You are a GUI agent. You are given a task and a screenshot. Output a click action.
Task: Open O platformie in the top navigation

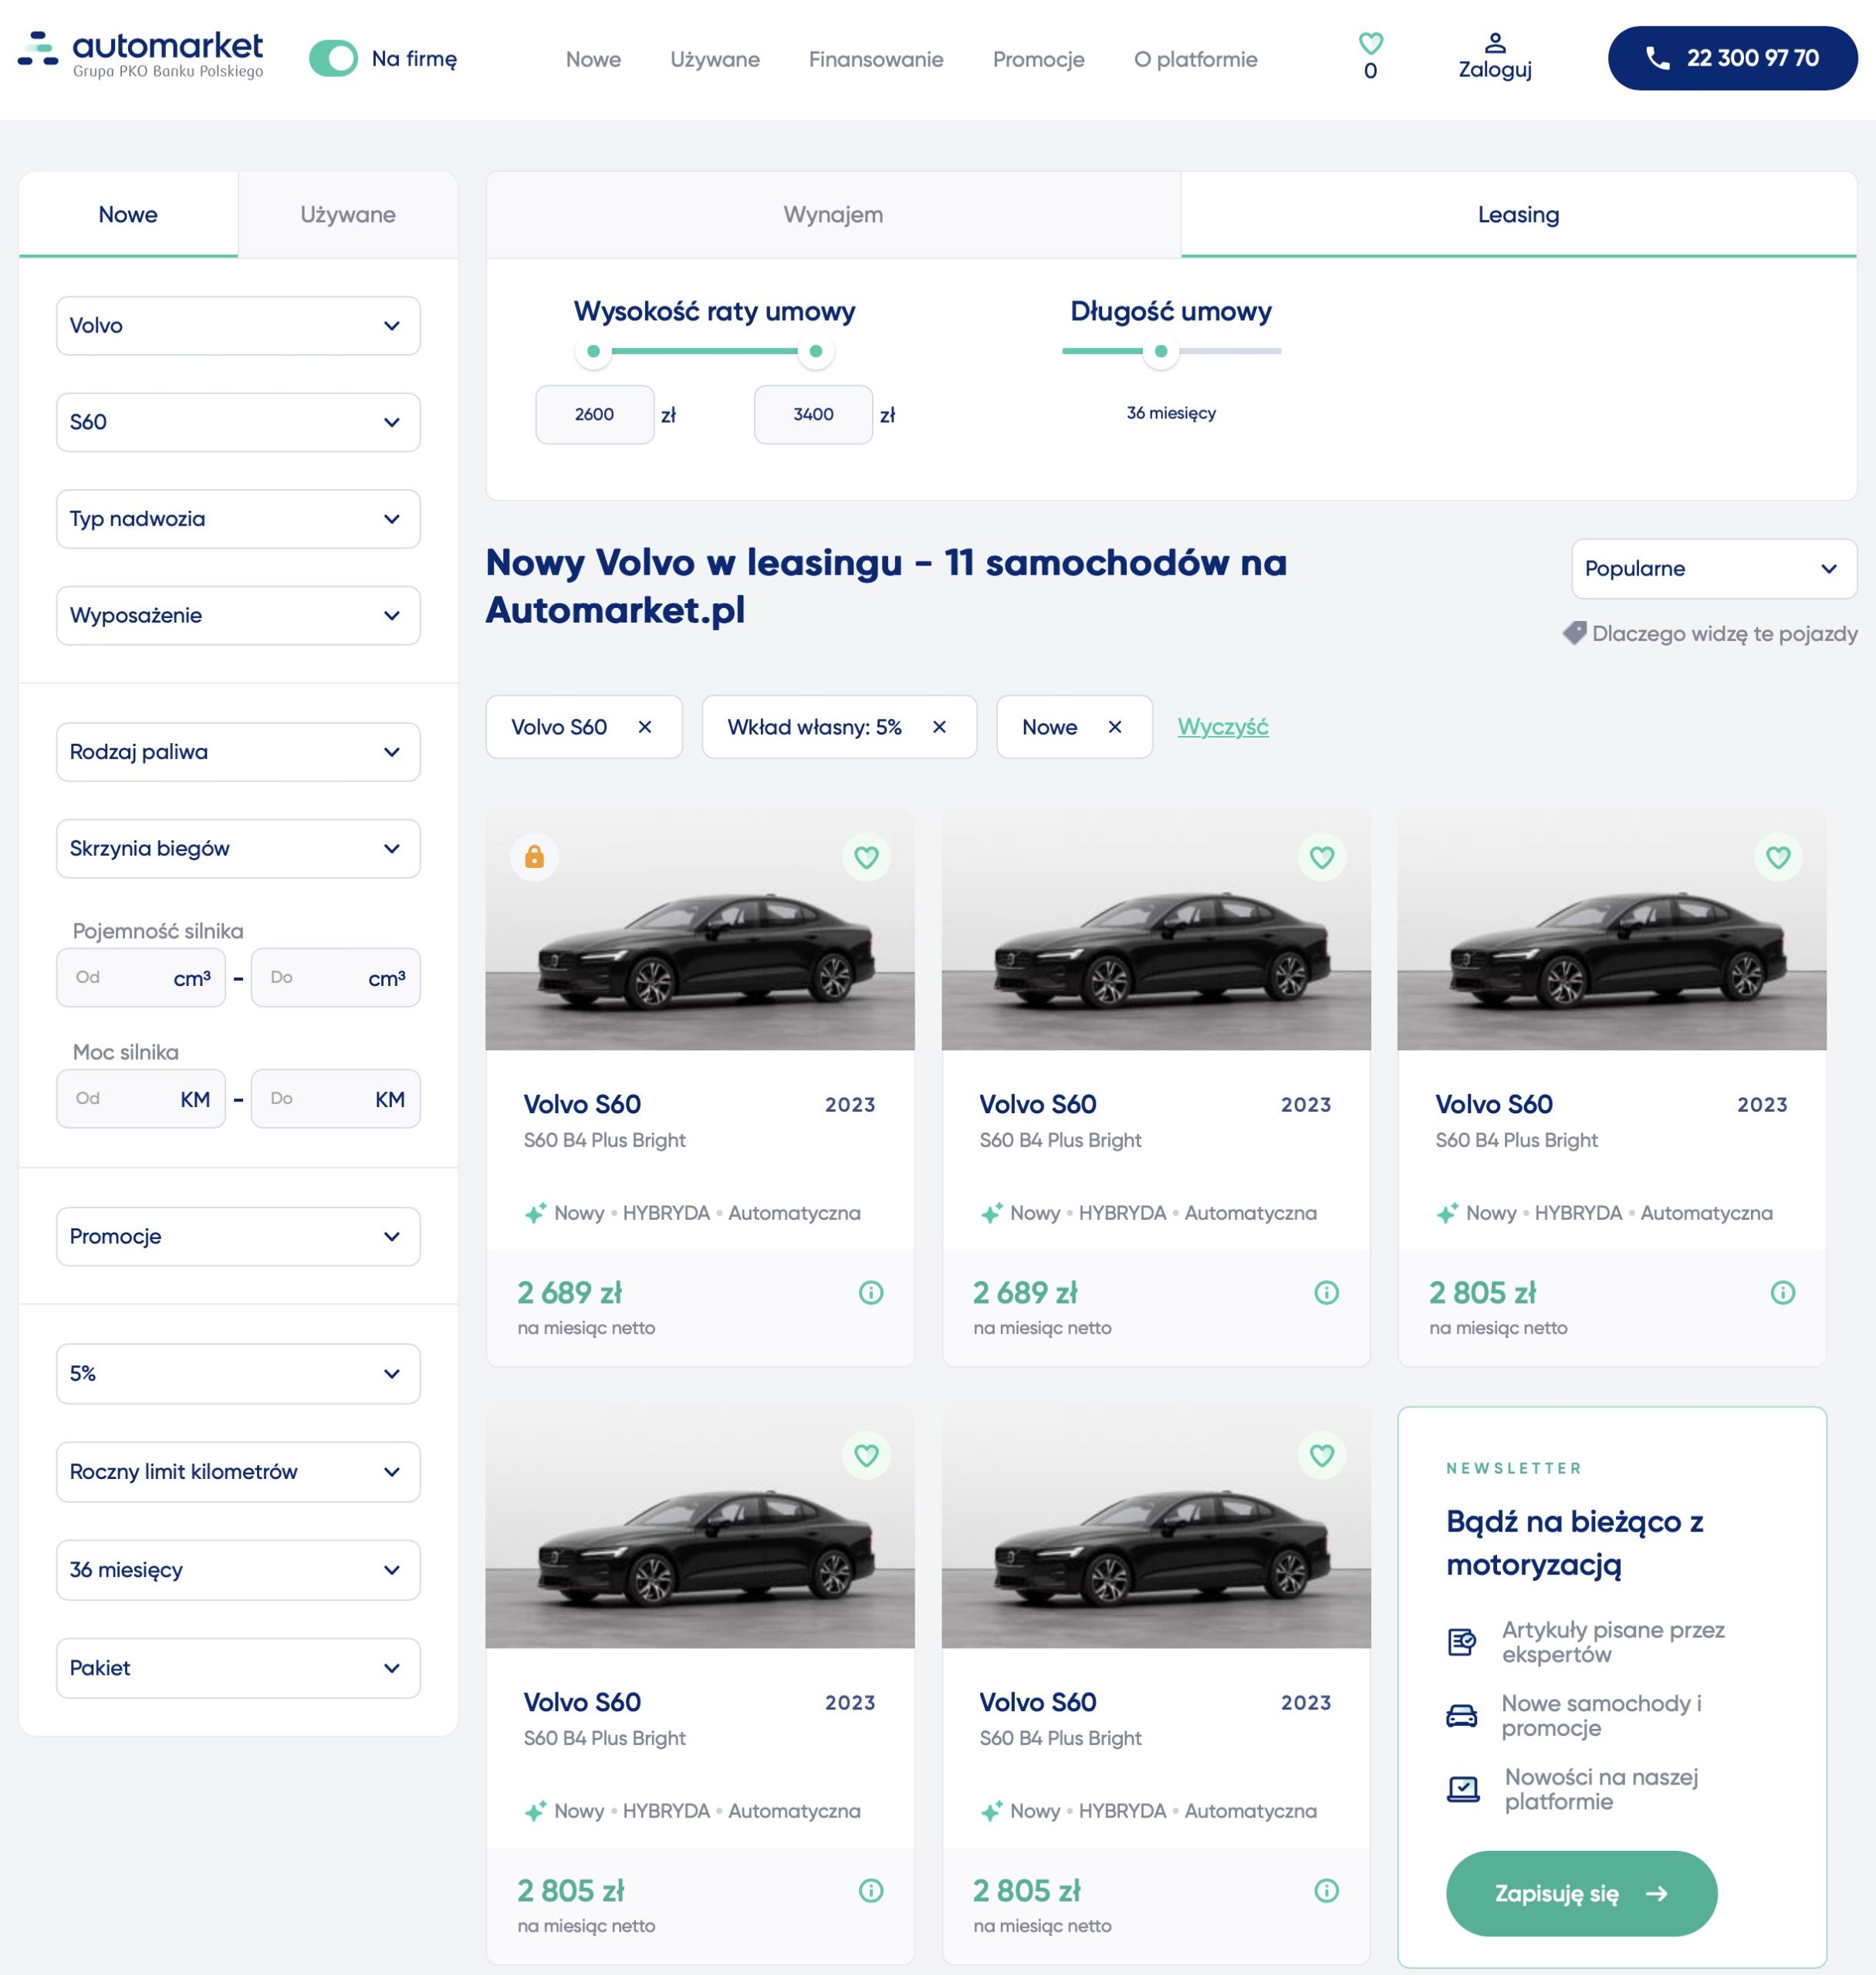(x=1195, y=59)
